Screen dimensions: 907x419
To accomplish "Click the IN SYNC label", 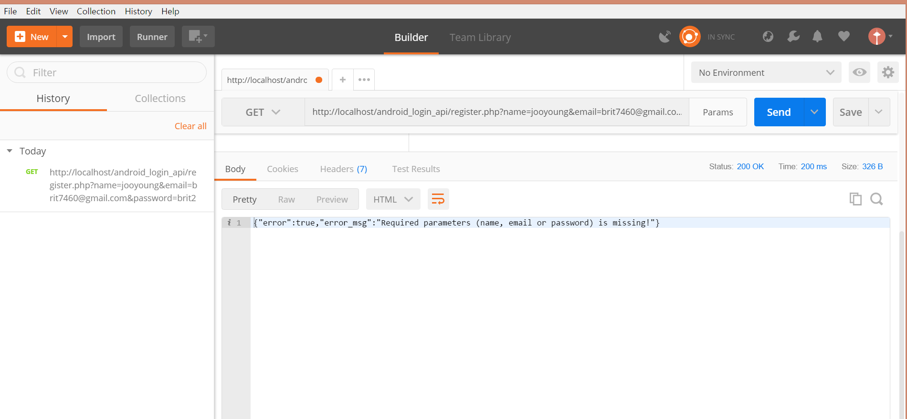I will [721, 37].
